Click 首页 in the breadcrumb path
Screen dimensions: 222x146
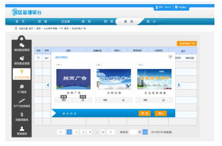click(31, 28)
